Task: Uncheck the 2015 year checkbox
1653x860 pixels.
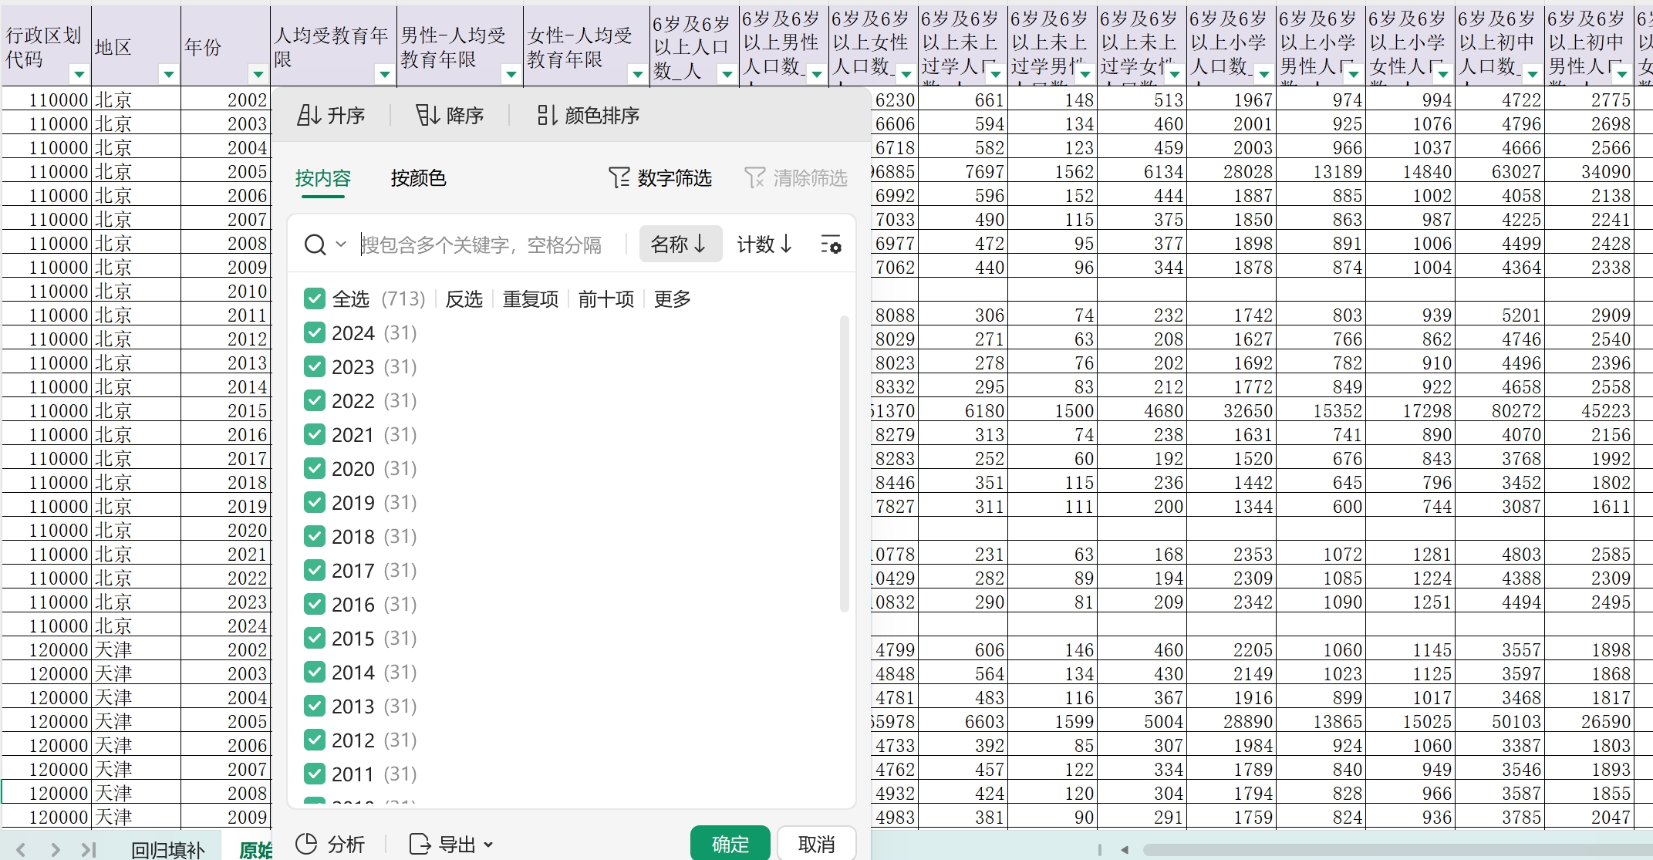Action: [315, 639]
